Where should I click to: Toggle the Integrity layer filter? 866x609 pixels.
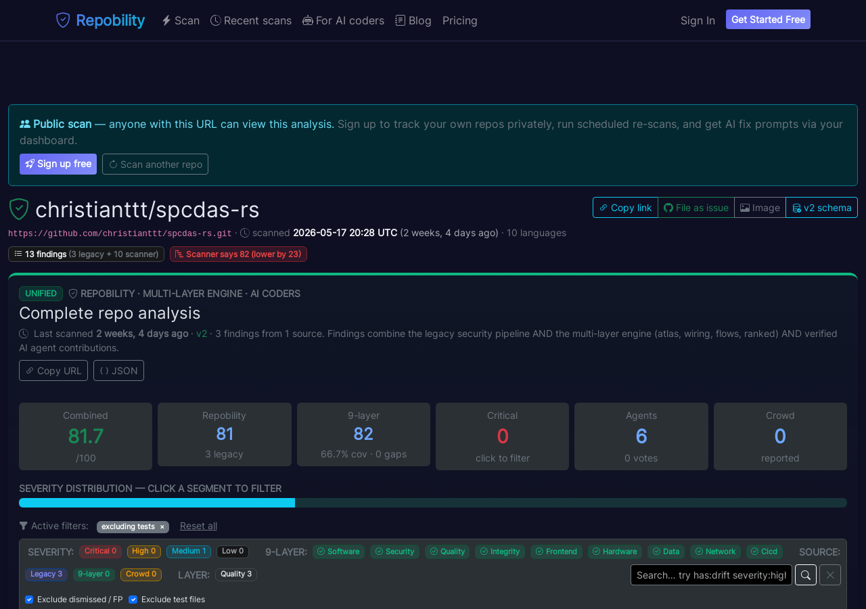(500, 551)
